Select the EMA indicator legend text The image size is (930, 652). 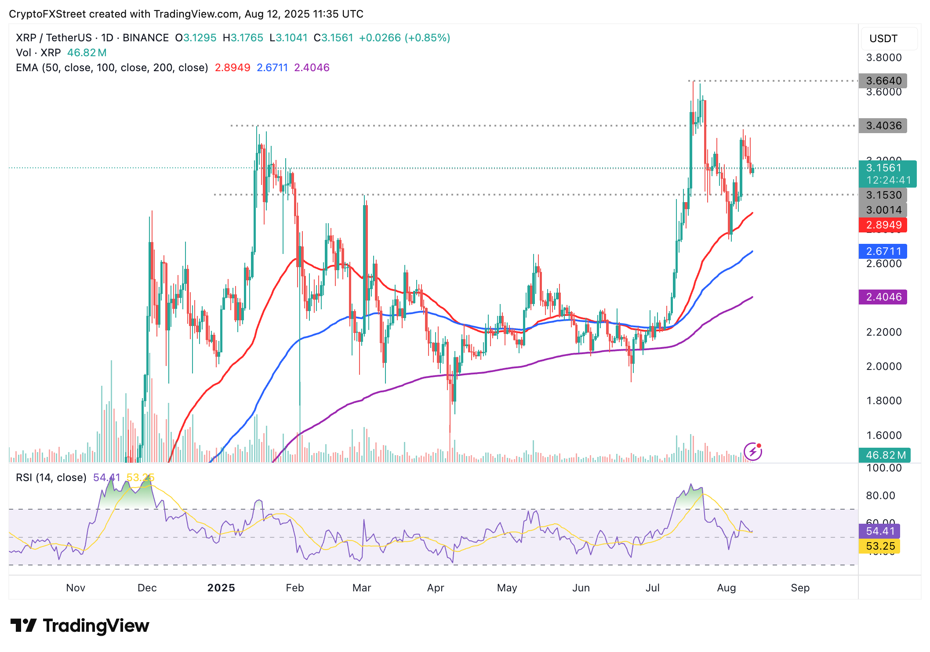pos(112,68)
